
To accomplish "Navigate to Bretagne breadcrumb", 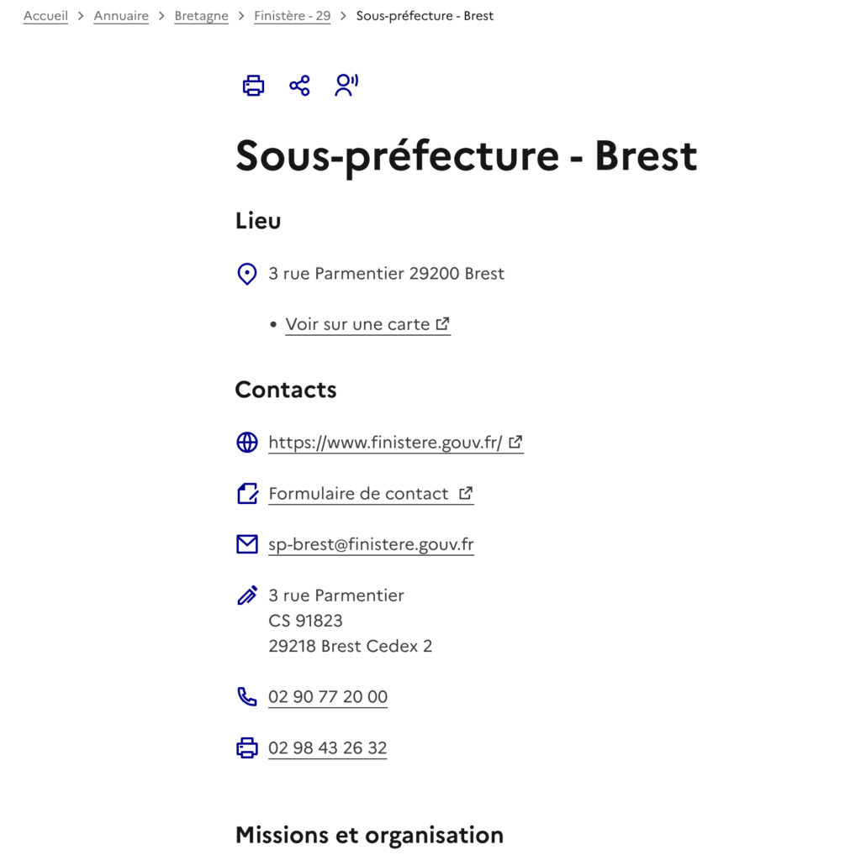I will pyautogui.click(x=201, y=16).
